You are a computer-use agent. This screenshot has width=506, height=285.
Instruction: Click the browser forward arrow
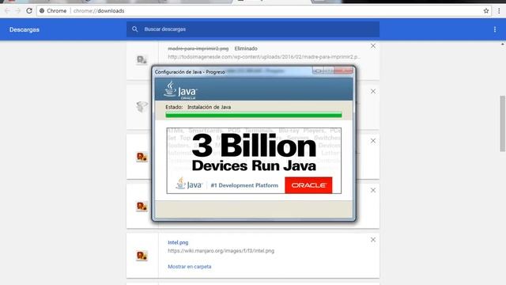pos(18,10)
